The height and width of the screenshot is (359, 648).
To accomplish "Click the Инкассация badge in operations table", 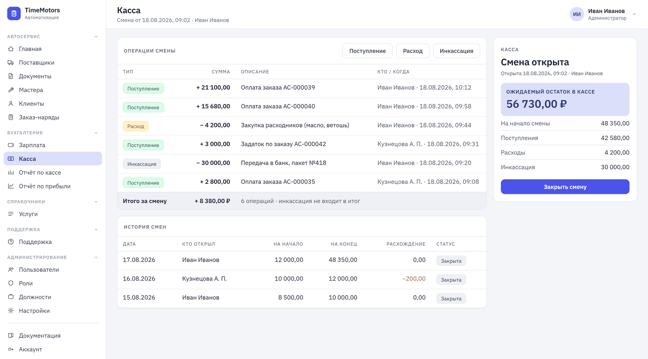I will click(x=142, y=164).
